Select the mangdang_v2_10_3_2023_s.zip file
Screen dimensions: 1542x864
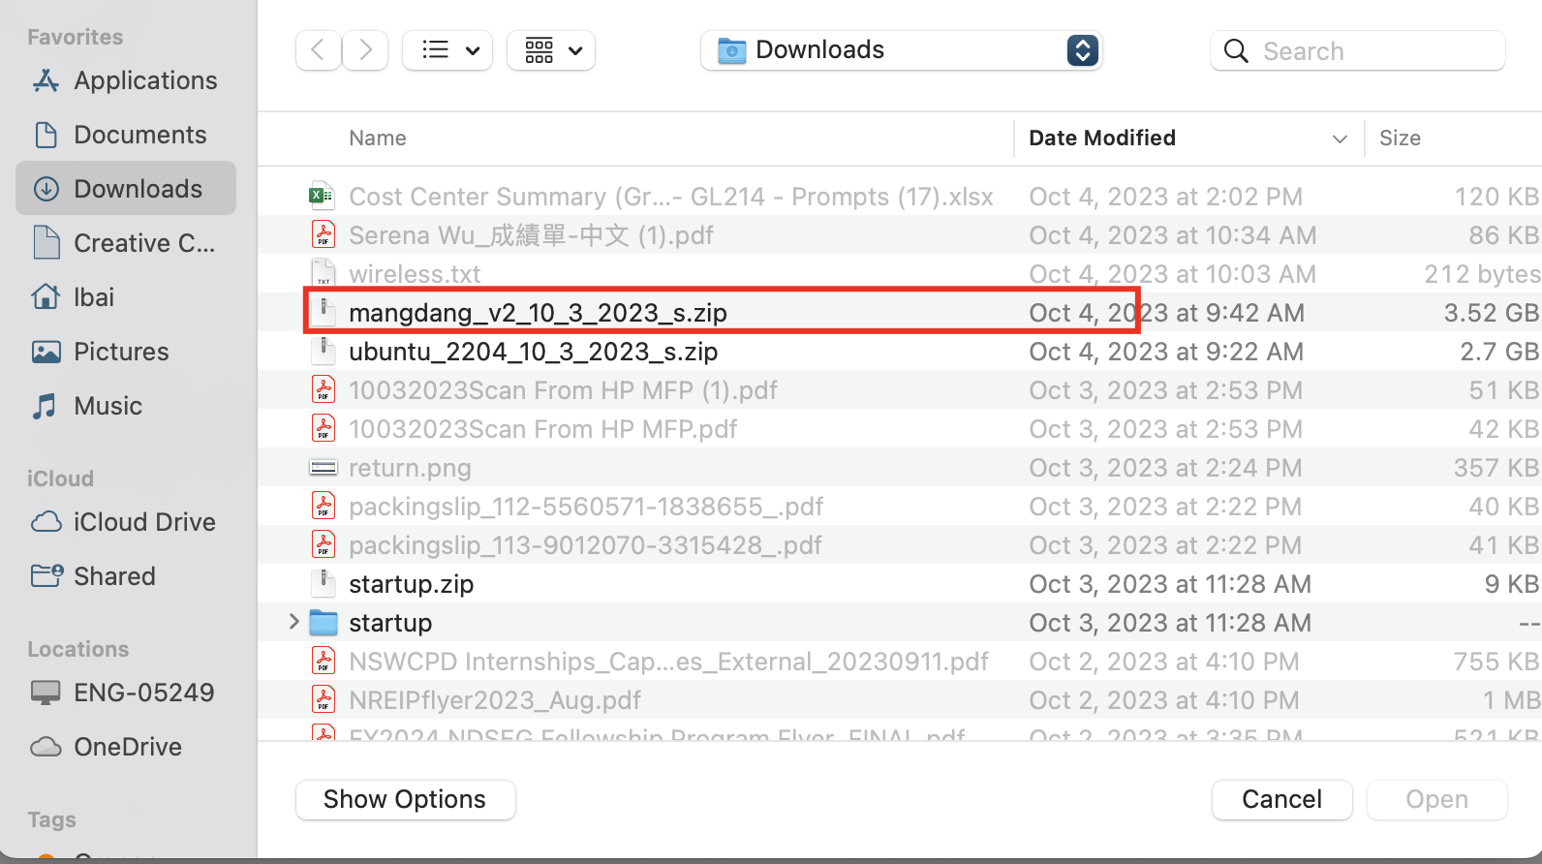(x=538, y=313)
